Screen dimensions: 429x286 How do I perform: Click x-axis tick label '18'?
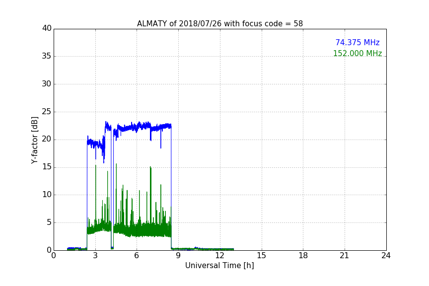(x=303, y=256)
